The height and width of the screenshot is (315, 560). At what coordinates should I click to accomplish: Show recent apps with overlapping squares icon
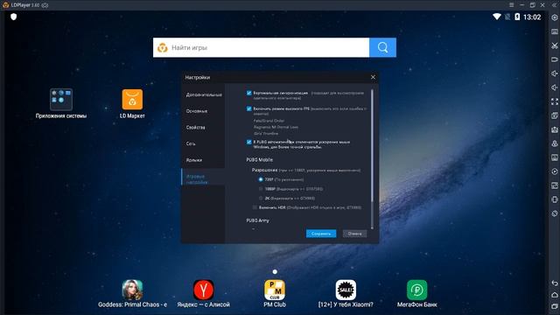pyautogui.click(x=555, y=307)
